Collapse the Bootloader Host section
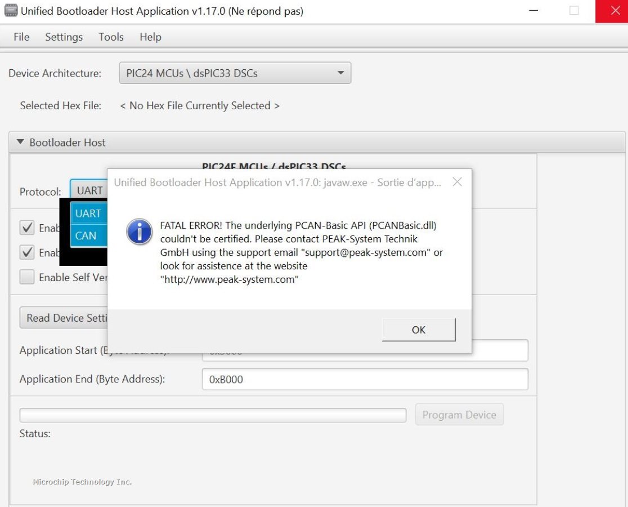This screenshot has width=628, height=507. (x=21, y=143)
